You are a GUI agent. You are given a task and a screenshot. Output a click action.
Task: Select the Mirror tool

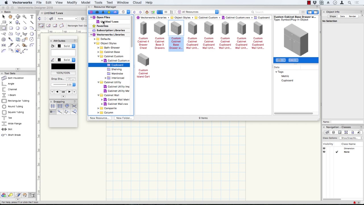click(x=3, y=45)
